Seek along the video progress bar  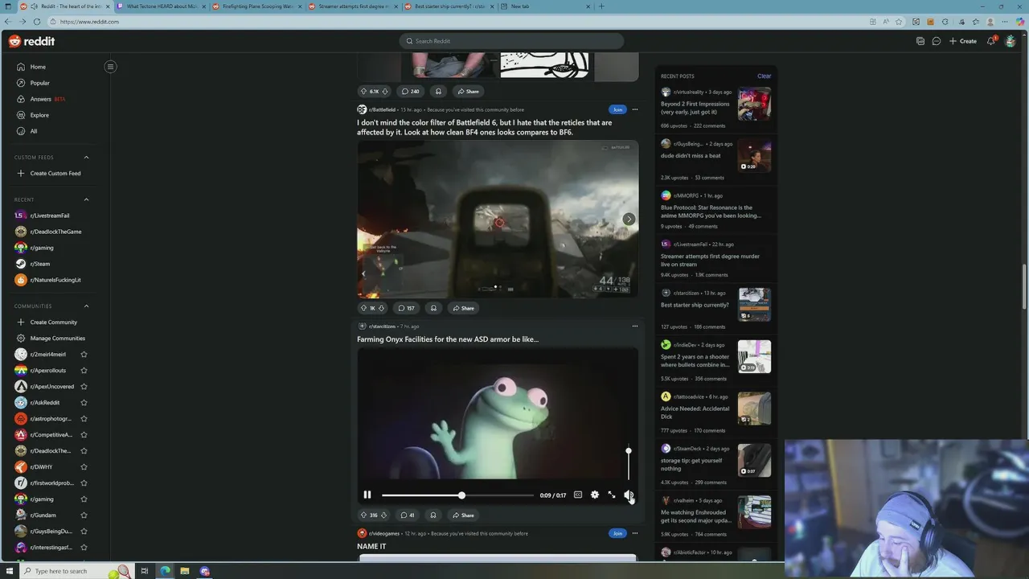click(x=457, y=495)
